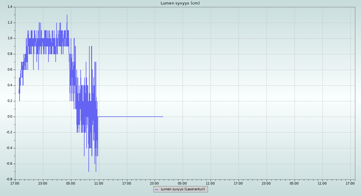Select the Lumen syvyys (Laseranturi) legend label
The height and width of the screenshot is (196, 361).
[x=183, y=189]
